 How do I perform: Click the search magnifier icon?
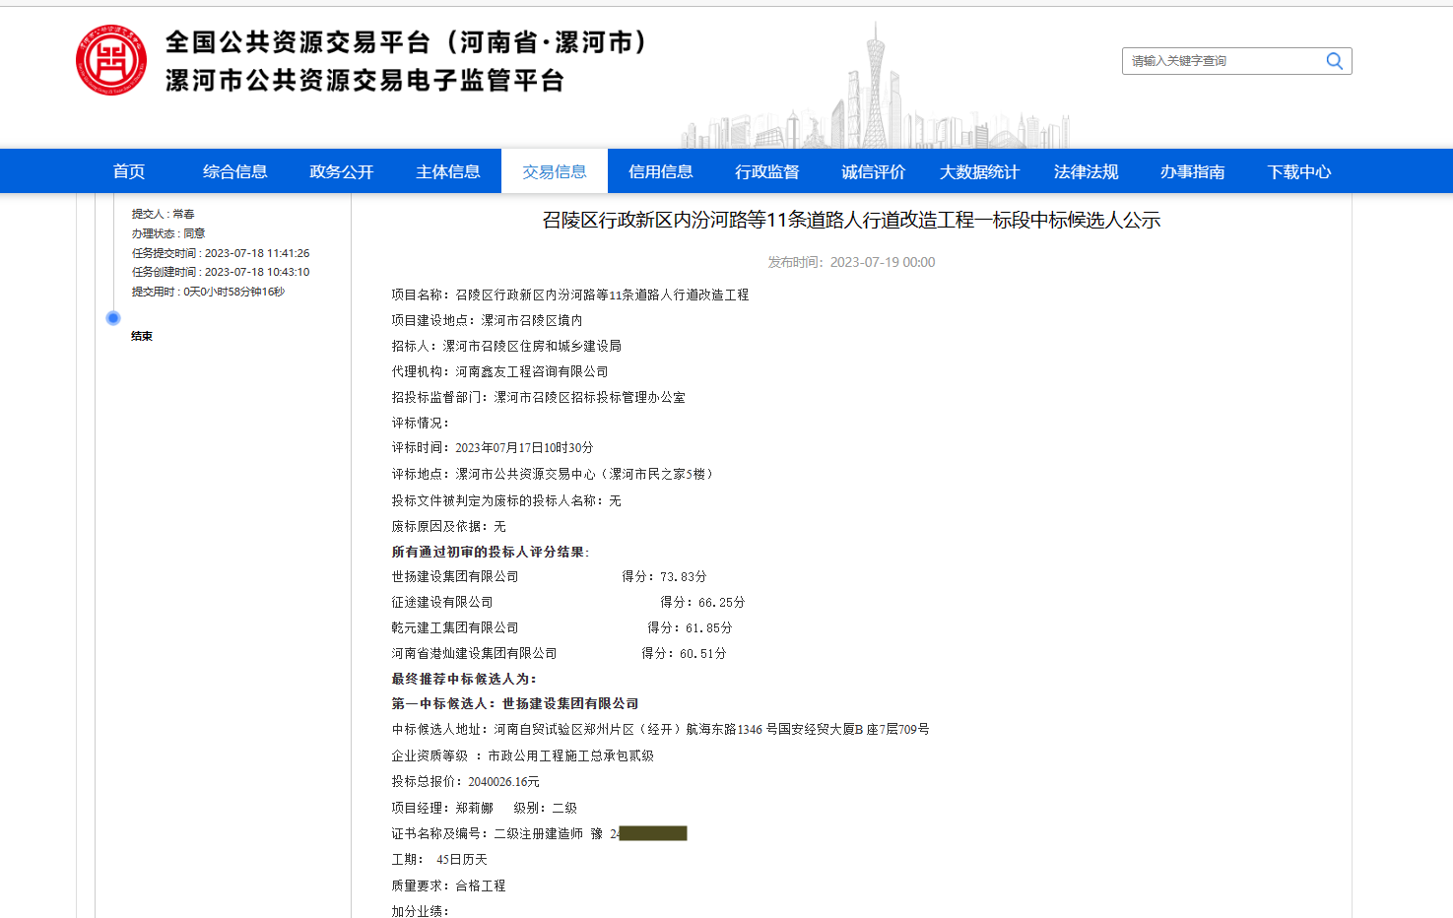click(x=1335, y=60)
